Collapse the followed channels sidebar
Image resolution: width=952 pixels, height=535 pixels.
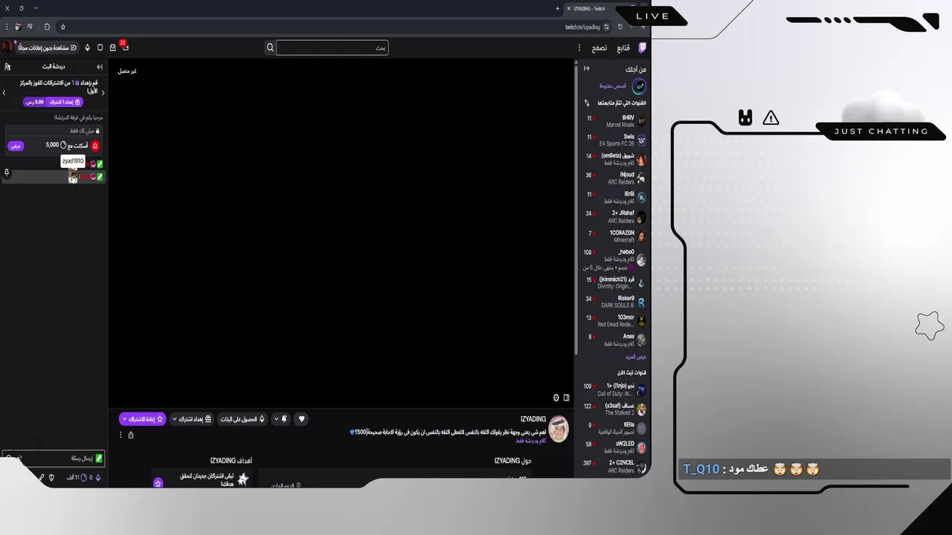coord(586,69)
